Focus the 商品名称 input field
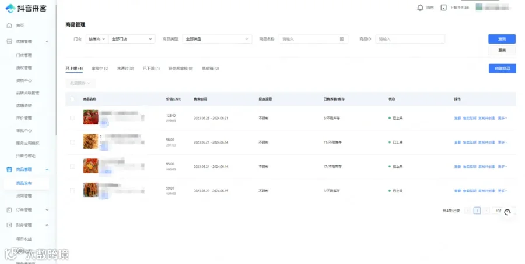 314,39
